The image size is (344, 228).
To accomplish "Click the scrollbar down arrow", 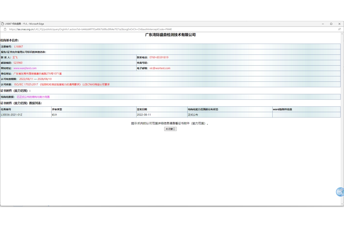I will point(342,204).
